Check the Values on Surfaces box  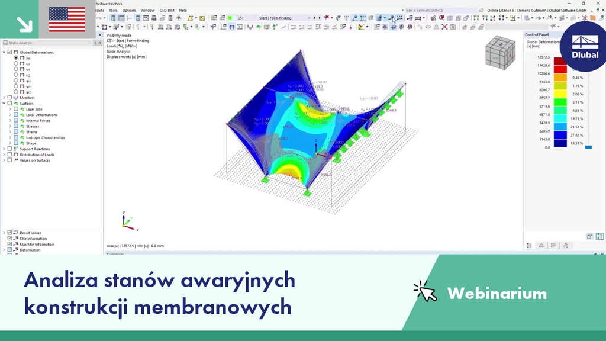(x=9, y=160)
